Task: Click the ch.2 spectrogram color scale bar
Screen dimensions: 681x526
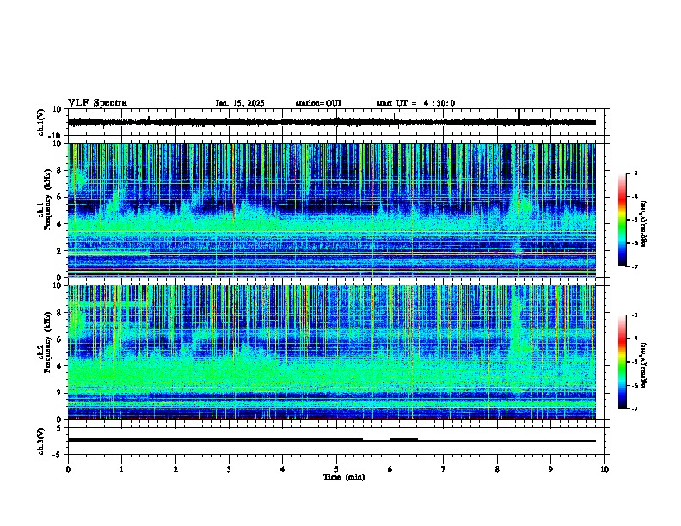Action: point(623,362)
